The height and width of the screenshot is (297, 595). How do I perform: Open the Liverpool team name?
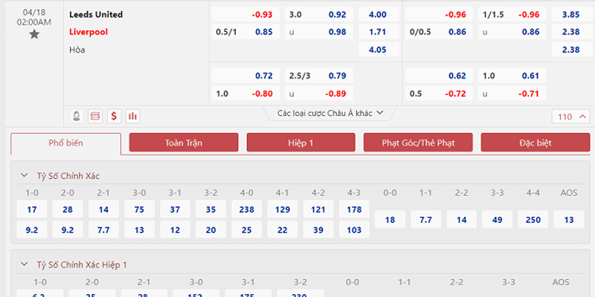pyautogui.click(x=89, y=32)
